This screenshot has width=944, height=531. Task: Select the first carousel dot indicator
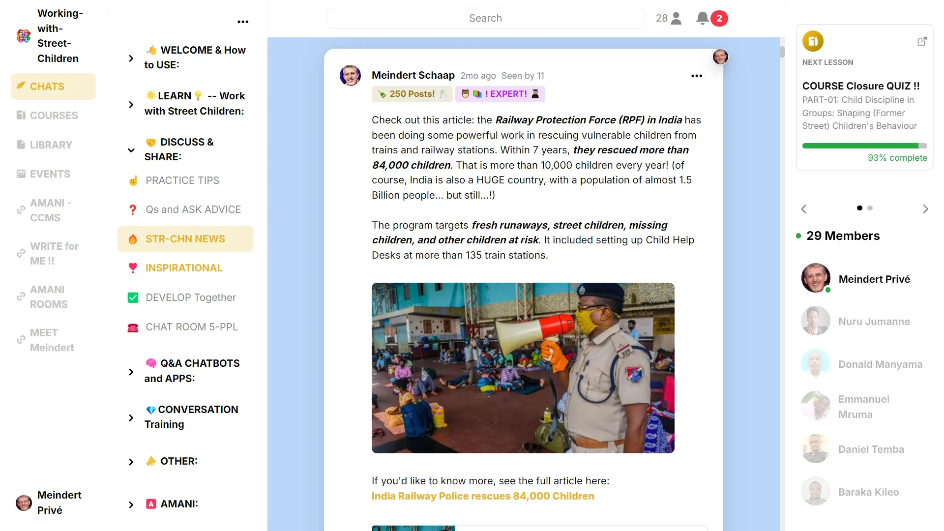click(x=859, y=208)
